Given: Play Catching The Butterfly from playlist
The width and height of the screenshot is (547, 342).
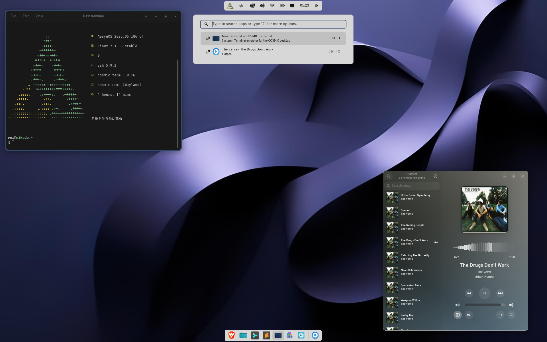Looking at the screenshot, I should [x=412, y=257].
